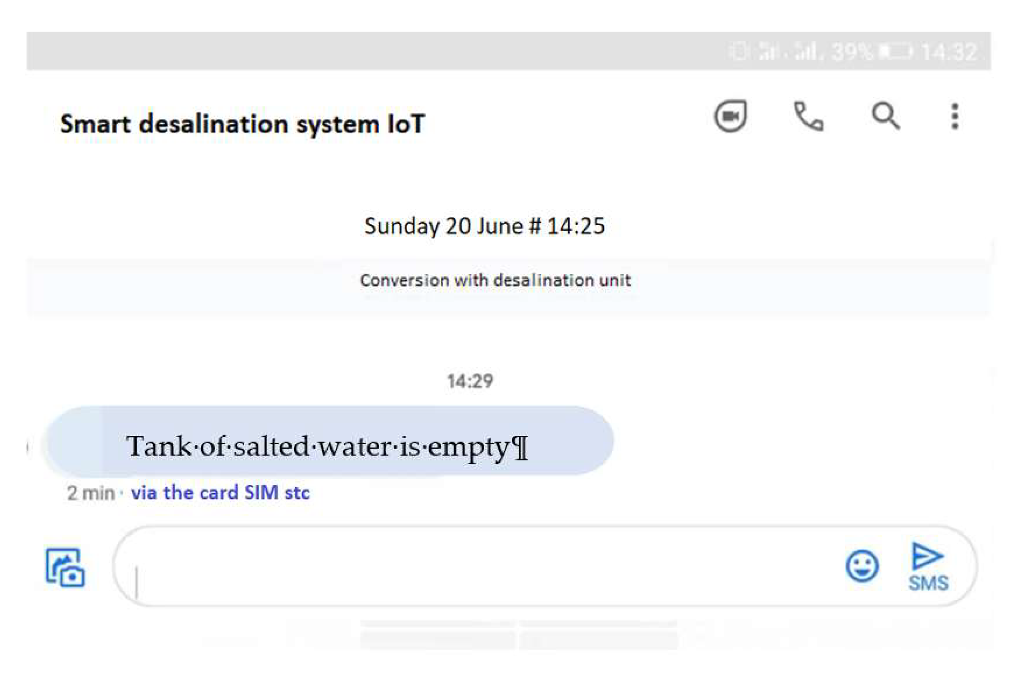The width and height of the screenshot is (1017, 679).
Task: Tap the "via the card SIM stc" link
Action: tap(220, 493)
